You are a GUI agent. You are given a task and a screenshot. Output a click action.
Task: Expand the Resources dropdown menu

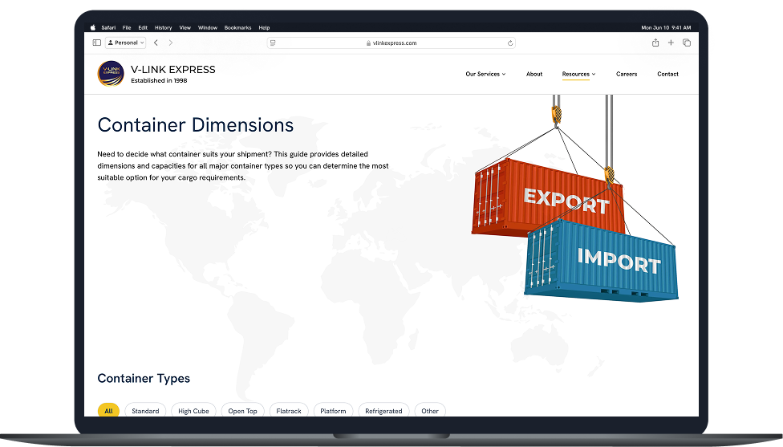[578, 74]
